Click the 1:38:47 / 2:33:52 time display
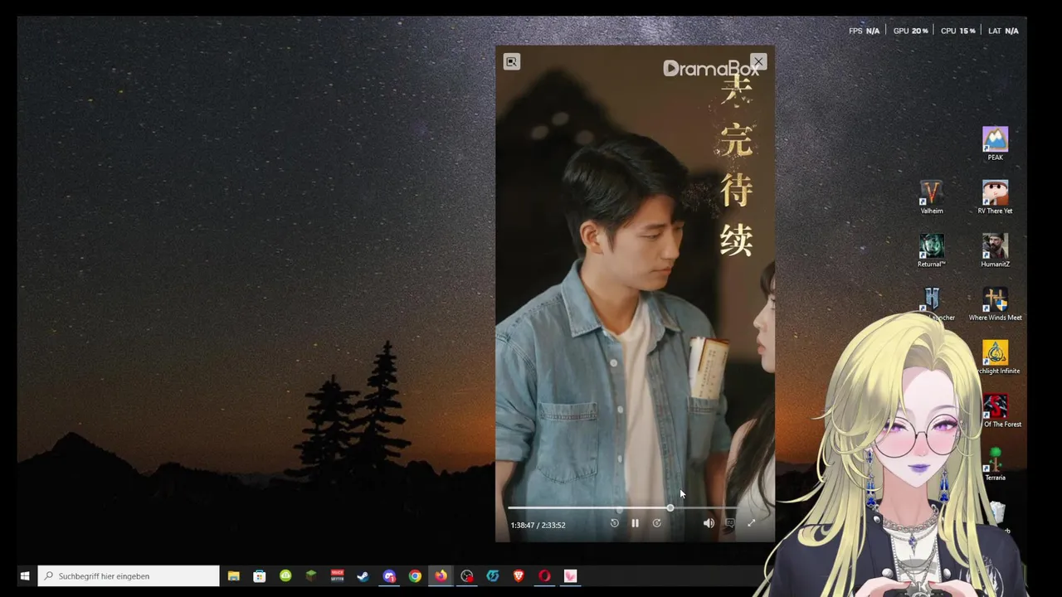1062x597 pixels. click(x=538, y=525)
